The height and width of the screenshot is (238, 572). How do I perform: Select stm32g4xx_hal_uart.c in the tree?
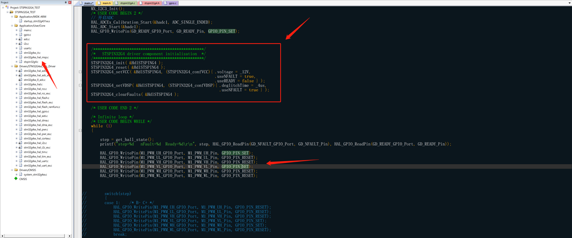[x=36, y=161]
